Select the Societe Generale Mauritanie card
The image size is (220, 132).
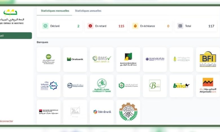[49, 112]
